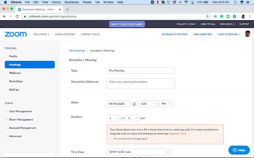Click Request a Demo
This screenshot has height=158, width=254.
(186, 24)
